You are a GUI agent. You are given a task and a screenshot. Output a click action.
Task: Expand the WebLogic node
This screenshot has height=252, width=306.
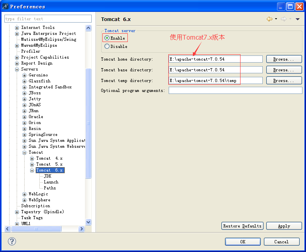[x=24, y=194]
